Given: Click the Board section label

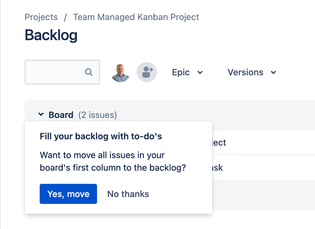Looking at the screenshot, I should tap(61, 115).
